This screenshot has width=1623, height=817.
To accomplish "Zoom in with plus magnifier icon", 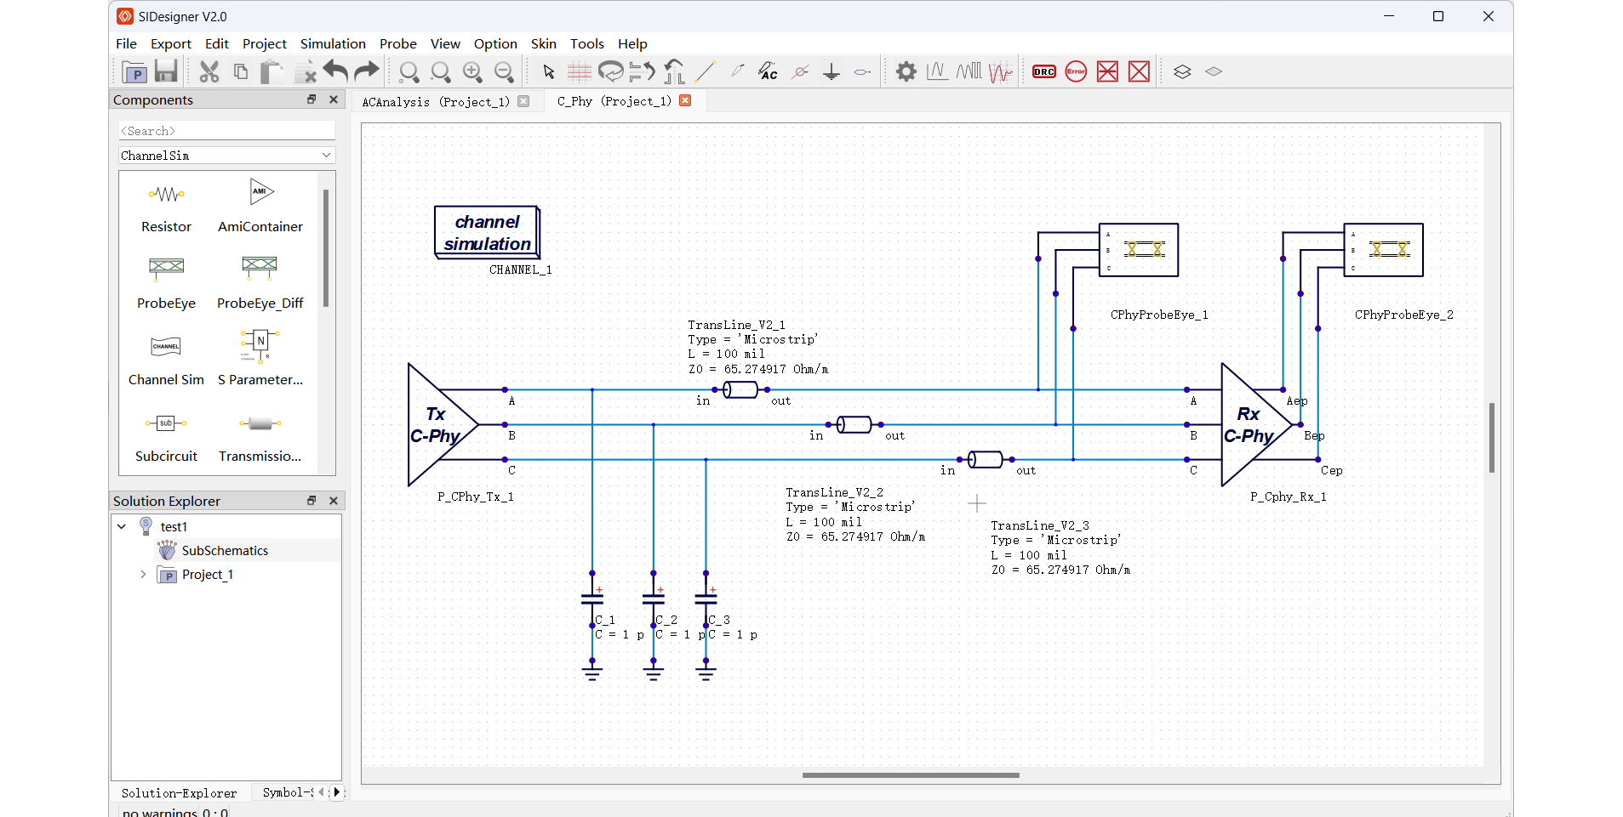I will click(x=472, y=72).
